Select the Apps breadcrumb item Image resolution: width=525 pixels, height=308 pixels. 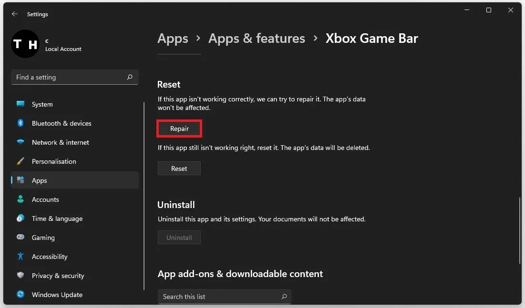tap(173, 39)
